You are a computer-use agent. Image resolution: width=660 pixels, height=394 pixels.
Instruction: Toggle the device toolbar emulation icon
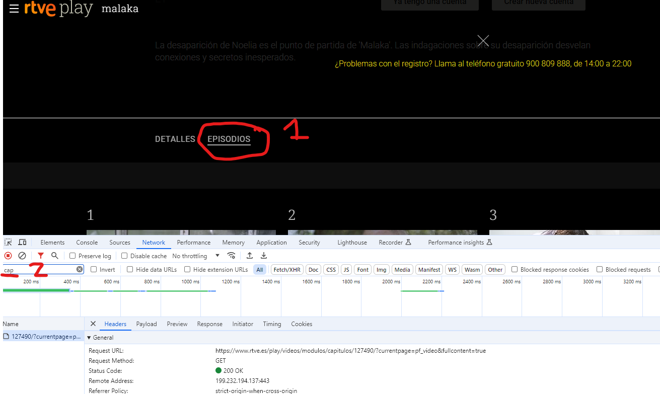(x=22, y=243)
